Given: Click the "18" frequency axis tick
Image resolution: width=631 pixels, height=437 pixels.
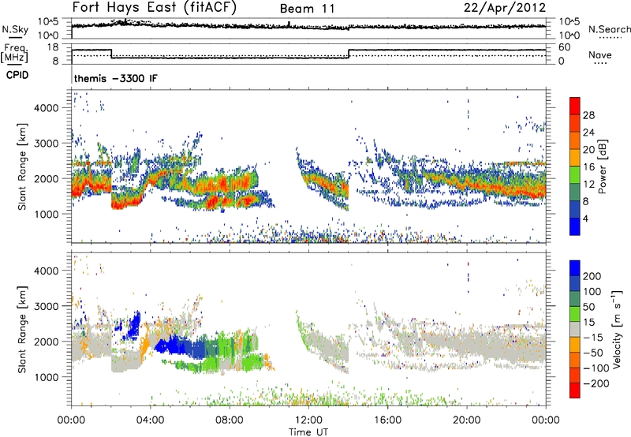Looking at the screenshot, I should pyautogui.click(x=52, y=47).
